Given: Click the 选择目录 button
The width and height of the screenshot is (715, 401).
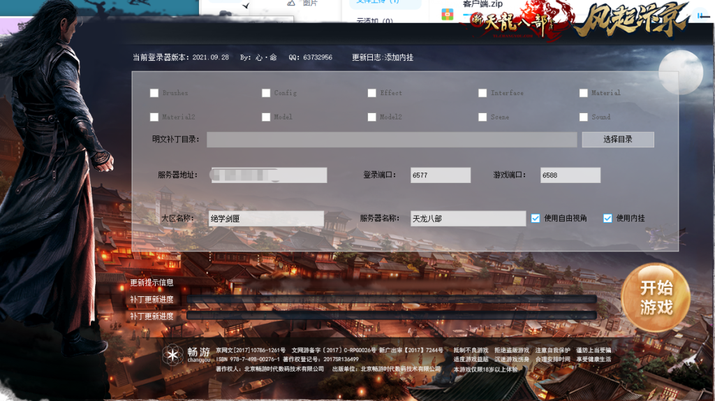Looking at the screenshot, I should tap(618, 140).
